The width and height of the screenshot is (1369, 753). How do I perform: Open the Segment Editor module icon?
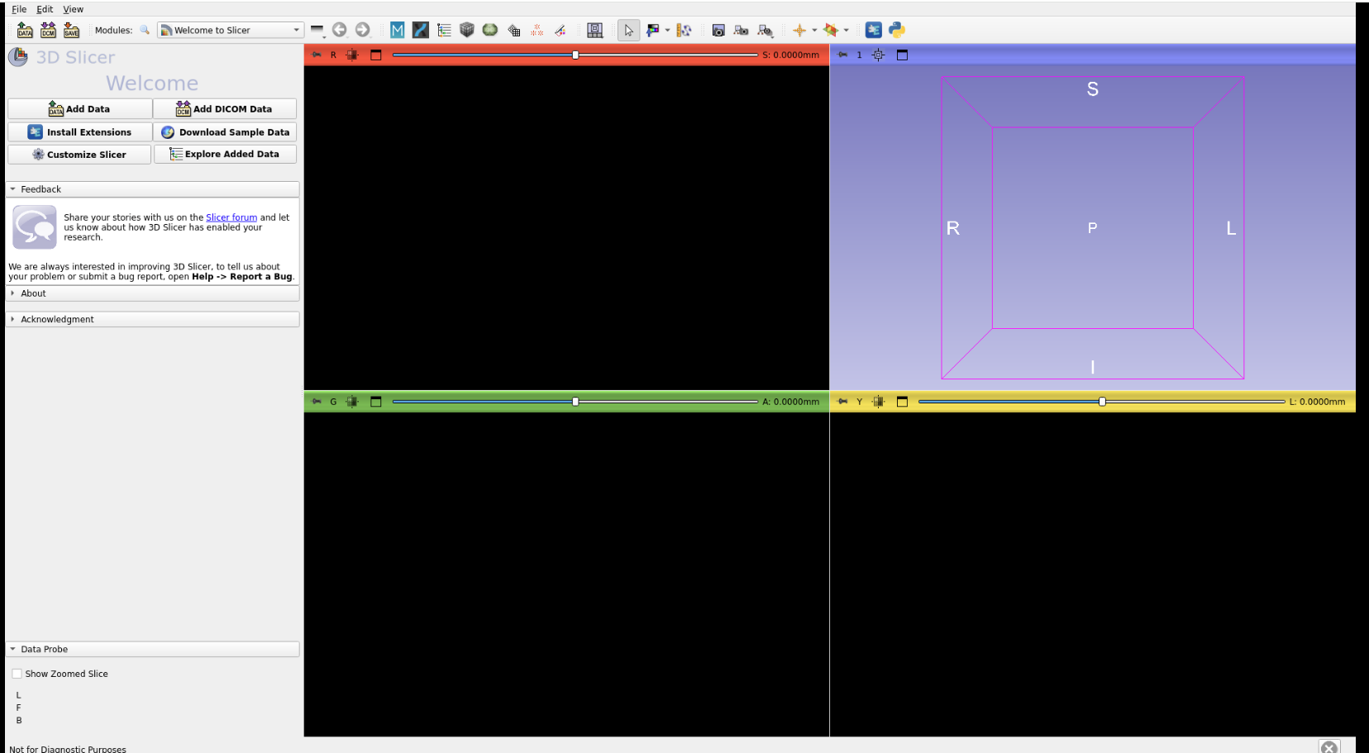coord(560,31)
